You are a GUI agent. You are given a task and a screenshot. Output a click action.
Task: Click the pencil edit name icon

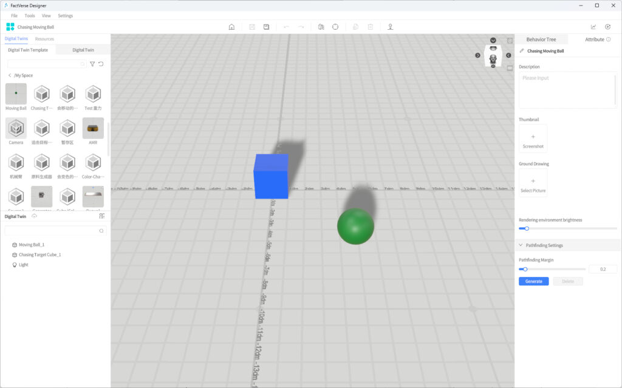[x=522, y=51]
